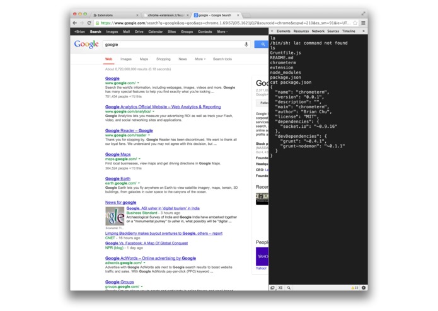Open Mail in the Google bar
Viewport: 438px width, 311px height.
click(126, 31)
